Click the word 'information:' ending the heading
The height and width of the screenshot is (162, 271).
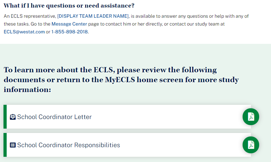[27, 90]
